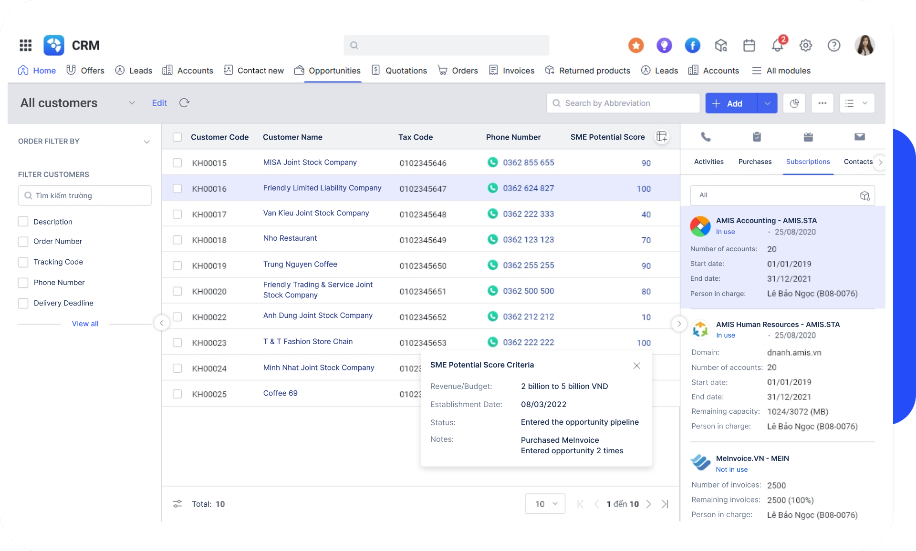Open the All customers view dropdown
The width and height of the screenshot is (916, 551).
tap(132, 103)
